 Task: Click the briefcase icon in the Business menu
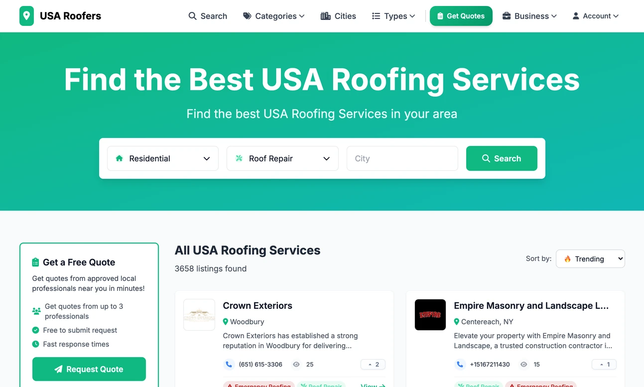[x=507, y=16]
